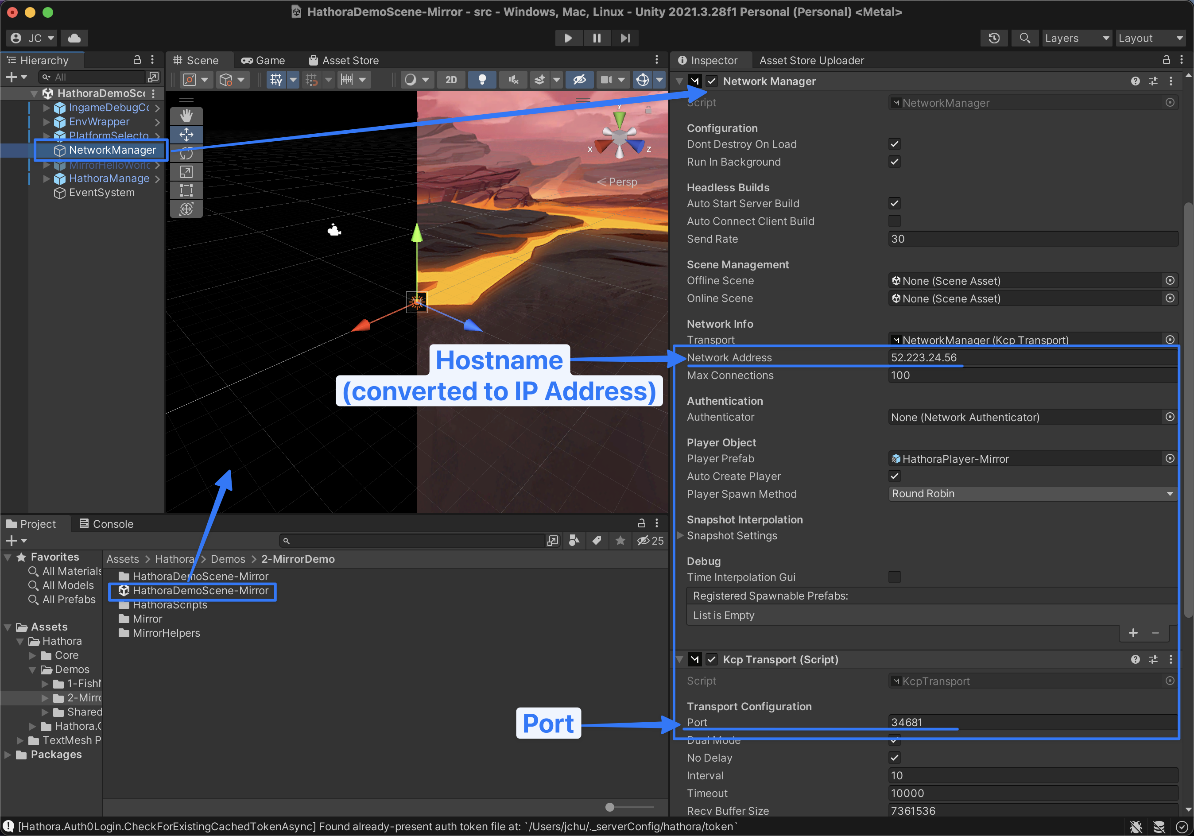Expand Snapshot Settings foldout
The image size is (1194, 836).
tap(680, 535)
